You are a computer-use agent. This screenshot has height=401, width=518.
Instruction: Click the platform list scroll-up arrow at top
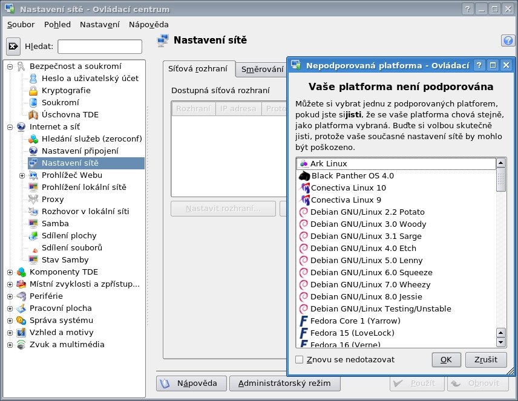[x=501, y=163]
